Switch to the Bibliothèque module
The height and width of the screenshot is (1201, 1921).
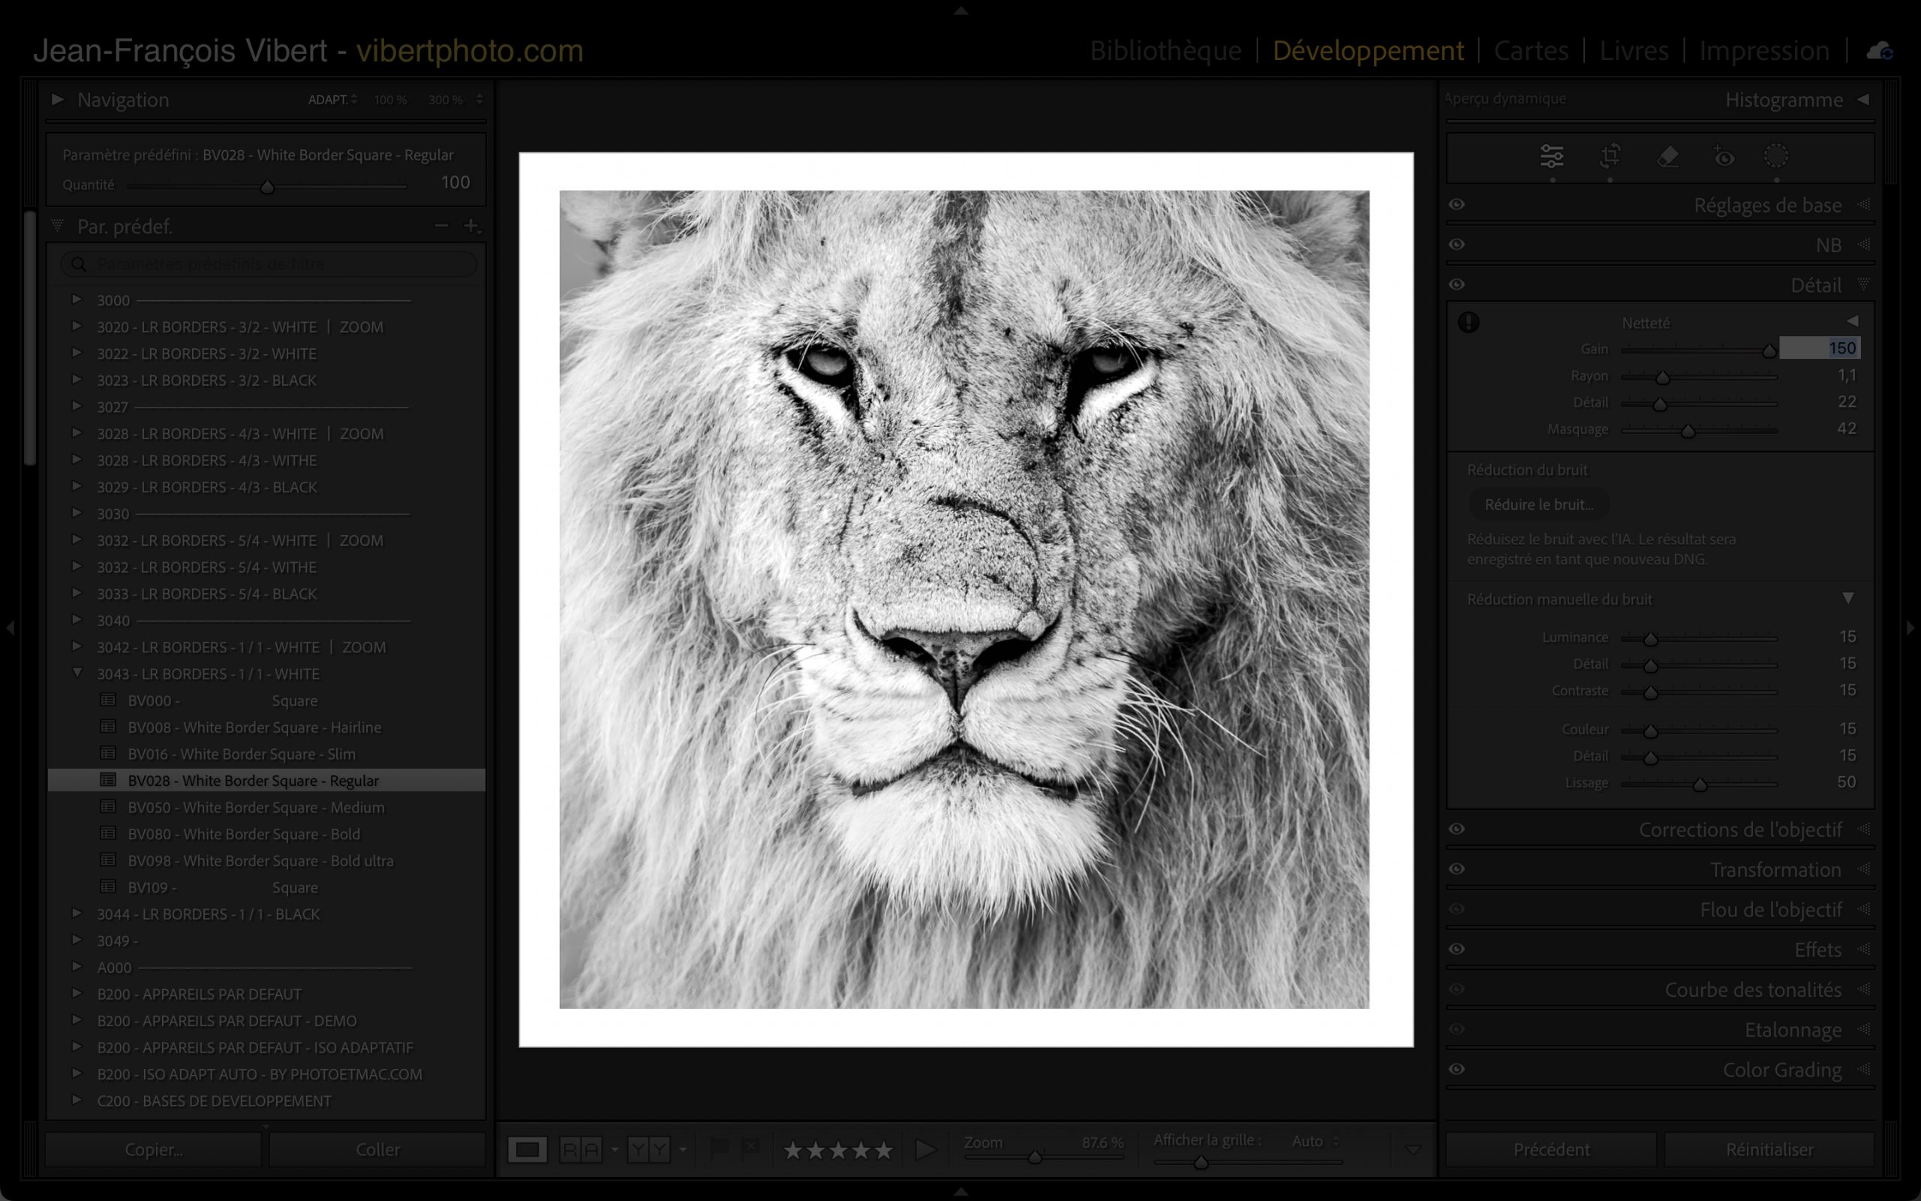pyautogui.click(x=1165, y=51)
